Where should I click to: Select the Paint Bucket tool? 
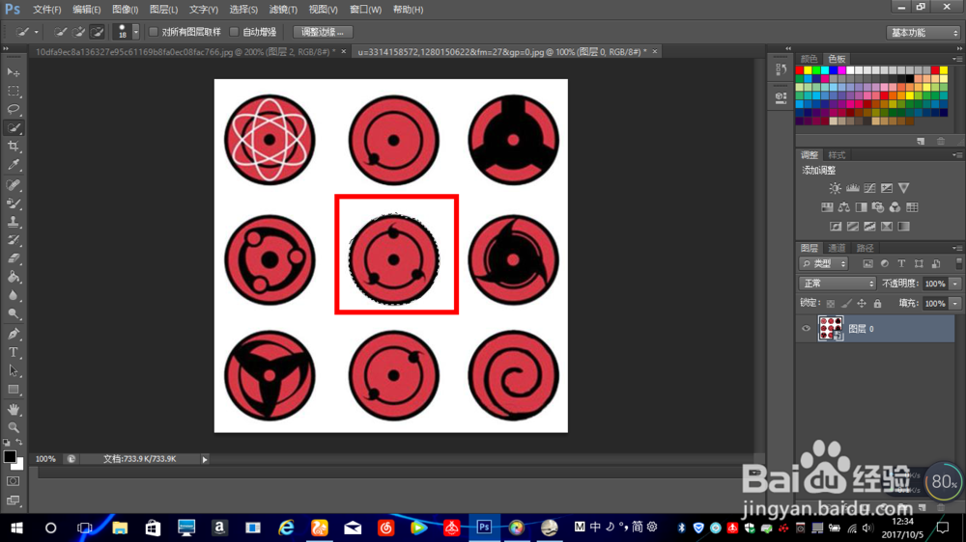pos(13,277)
